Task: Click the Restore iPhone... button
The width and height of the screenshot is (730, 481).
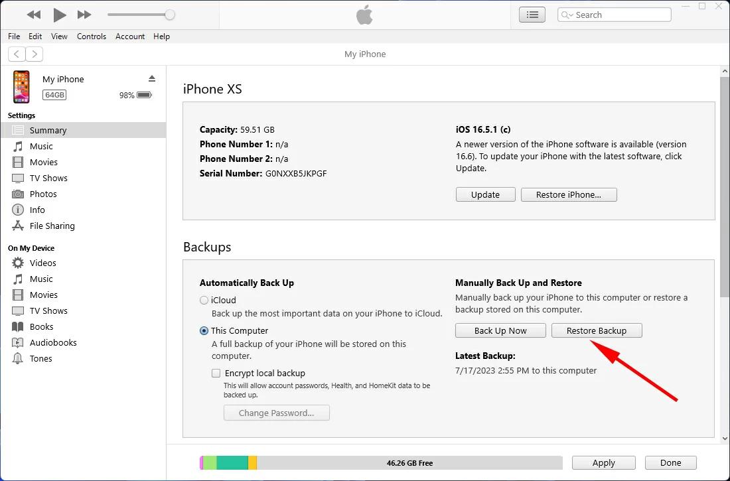Action: [x=569, y=194]
